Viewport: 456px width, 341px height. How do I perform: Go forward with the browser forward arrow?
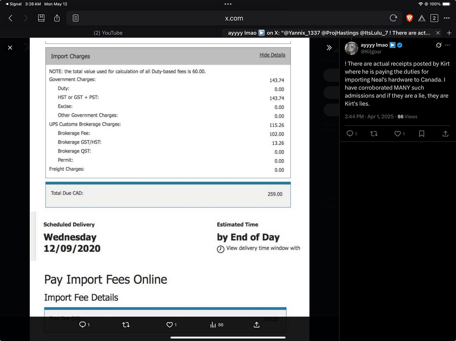[x=26, y=18]
